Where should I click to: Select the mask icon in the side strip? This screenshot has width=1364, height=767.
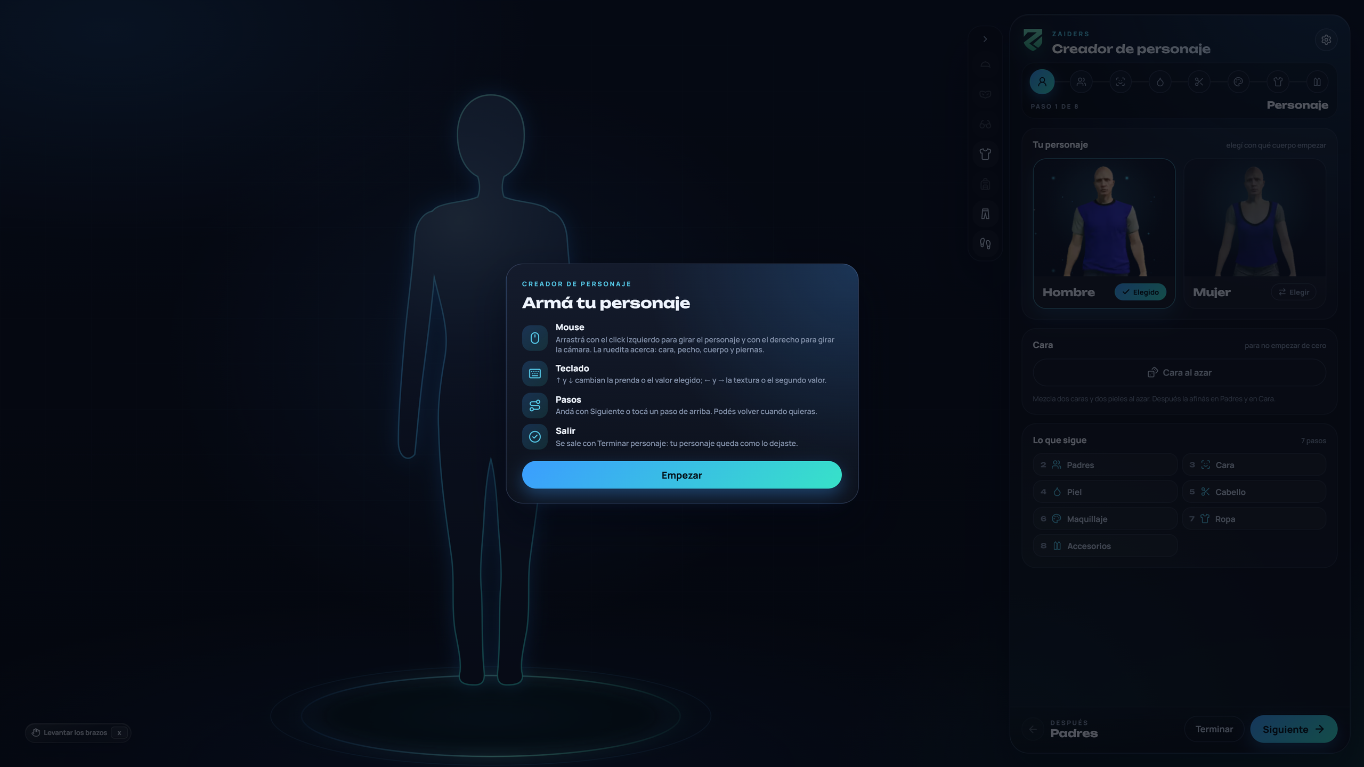(985, 95)
